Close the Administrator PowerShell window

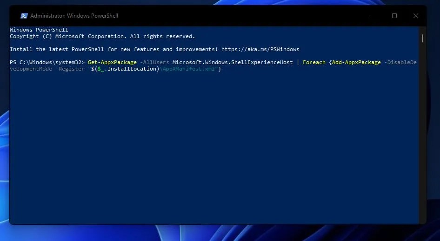coord(416,16)
